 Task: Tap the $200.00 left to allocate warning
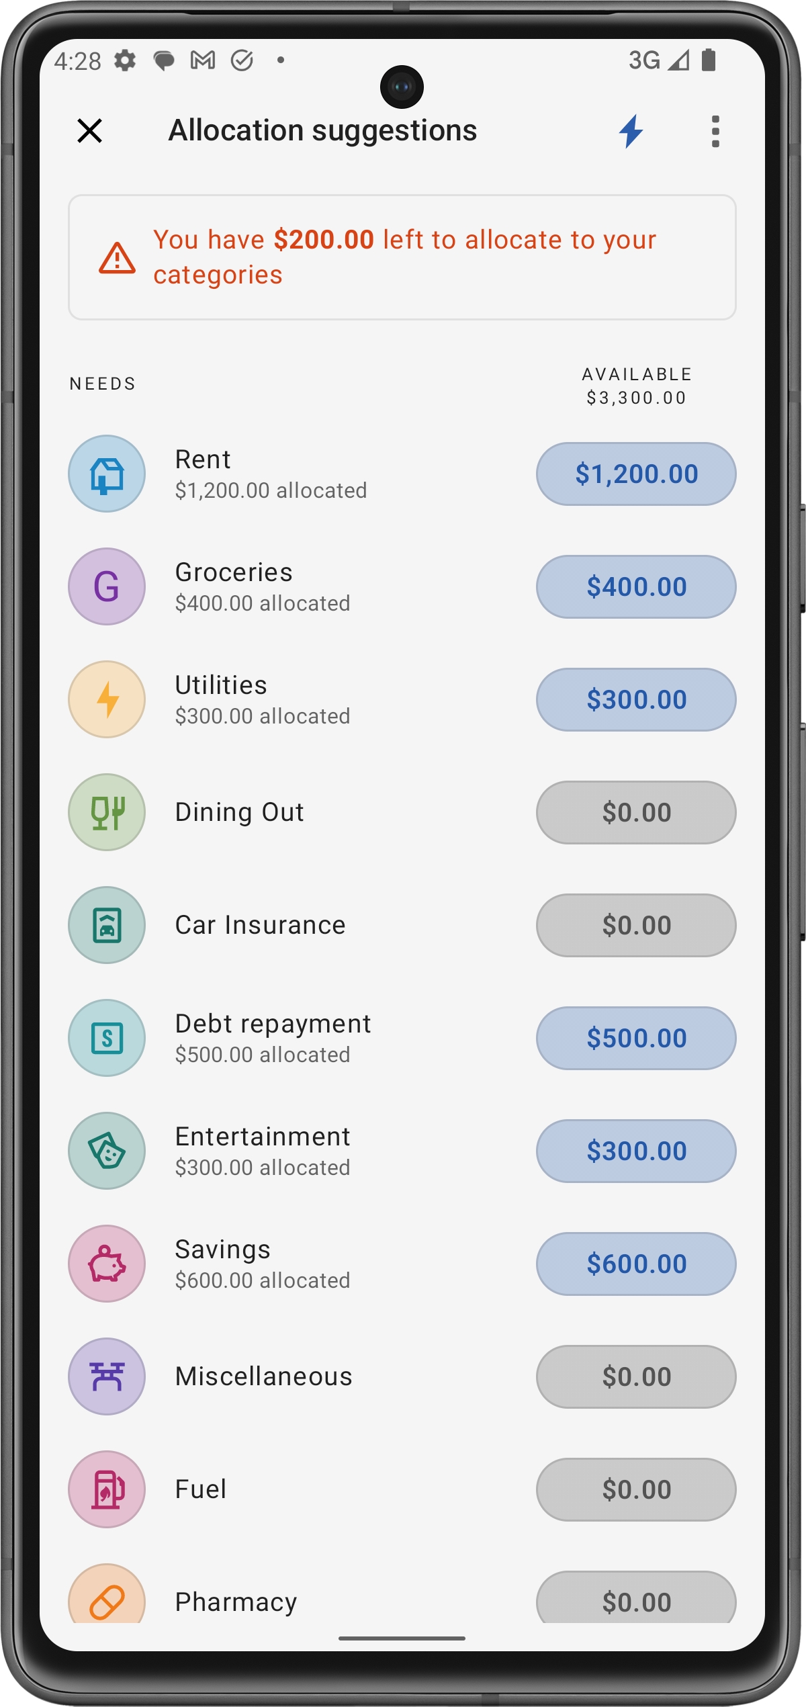click(x=402, y=257)
